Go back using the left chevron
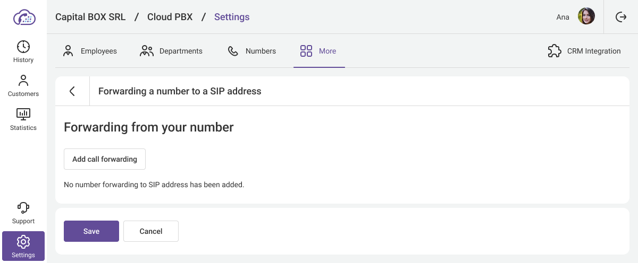Image resolution: width=638 pixels, height=263 pixels. coord(72,91)
